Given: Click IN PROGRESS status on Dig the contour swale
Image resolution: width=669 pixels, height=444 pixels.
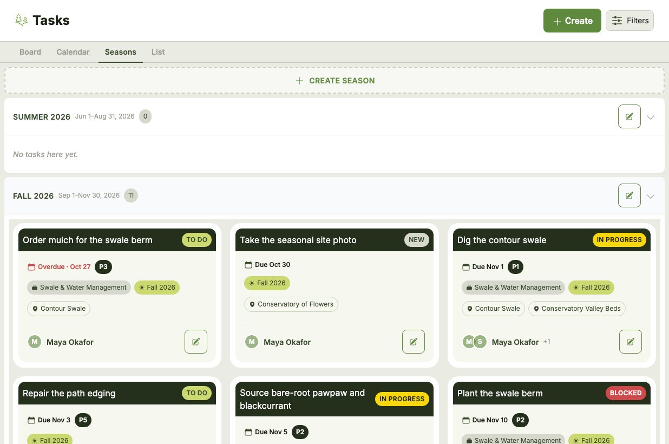Looking at the screenshot, I should pos(619,240).
